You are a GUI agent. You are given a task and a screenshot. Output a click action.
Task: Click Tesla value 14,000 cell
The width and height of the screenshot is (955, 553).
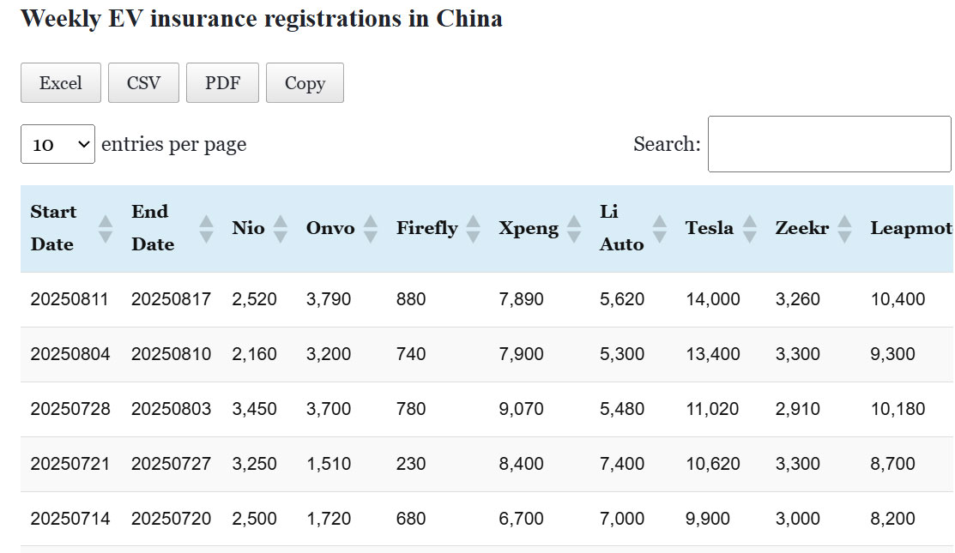coord(712,299)
